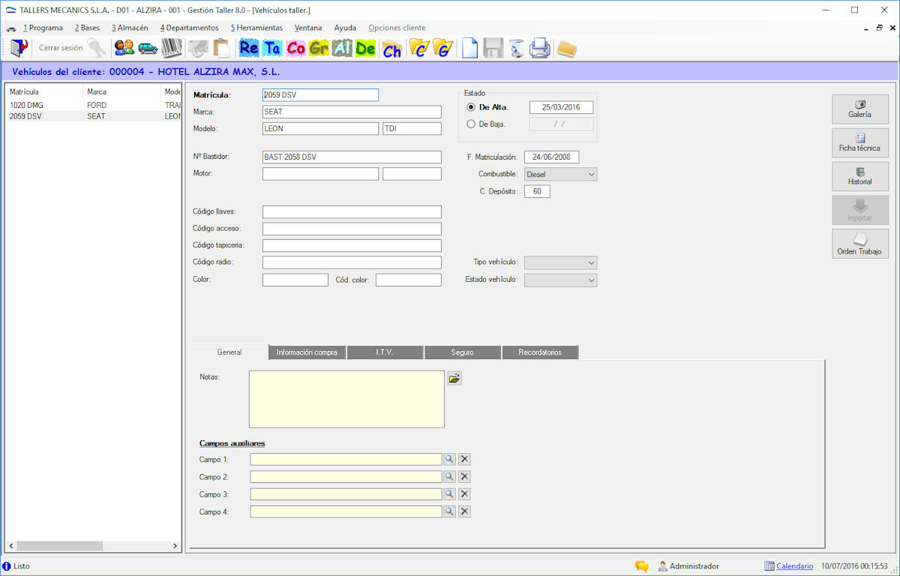Click the printer toolbar icon
This screenshot has width=900, height=576.
click(540, 48)
